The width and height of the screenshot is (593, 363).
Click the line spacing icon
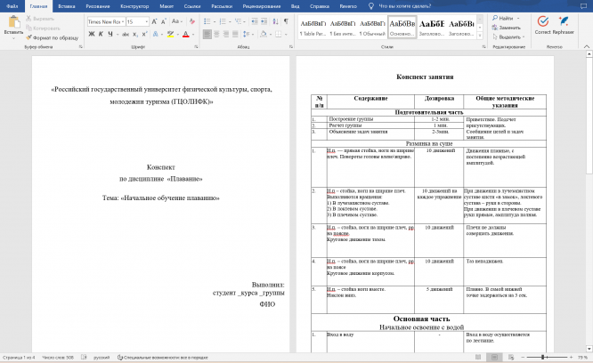click(x=247, y=34)
